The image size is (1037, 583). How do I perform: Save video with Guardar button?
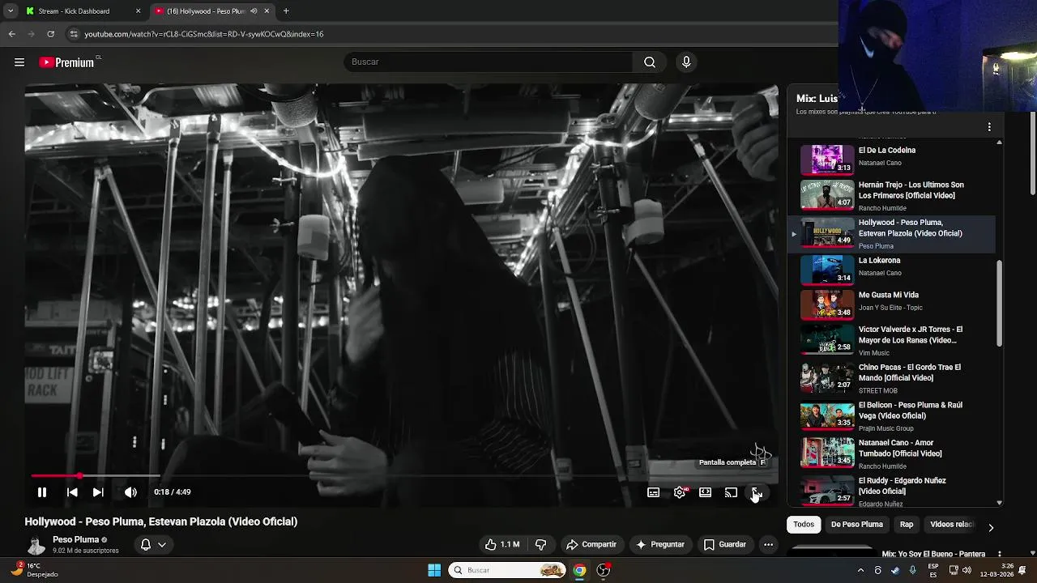tap(724, 545)
